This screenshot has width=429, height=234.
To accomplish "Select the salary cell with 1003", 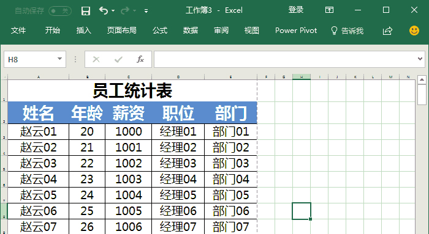I will coord(129,180).
